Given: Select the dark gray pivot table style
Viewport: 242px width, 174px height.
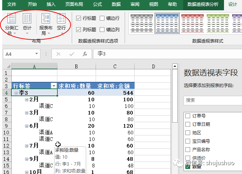Looking at the screenshot, I should coord(142,23).
